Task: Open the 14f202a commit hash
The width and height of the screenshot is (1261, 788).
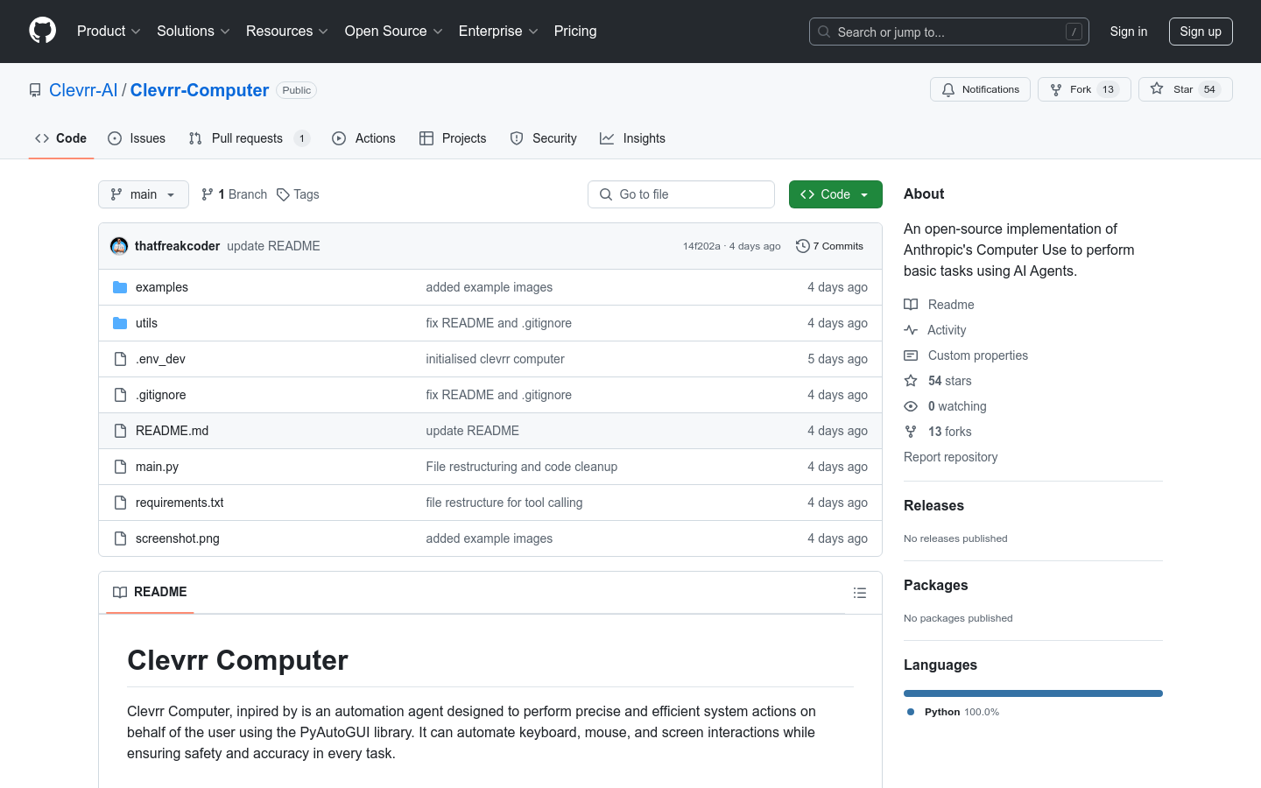Action: tap(701, 246)
